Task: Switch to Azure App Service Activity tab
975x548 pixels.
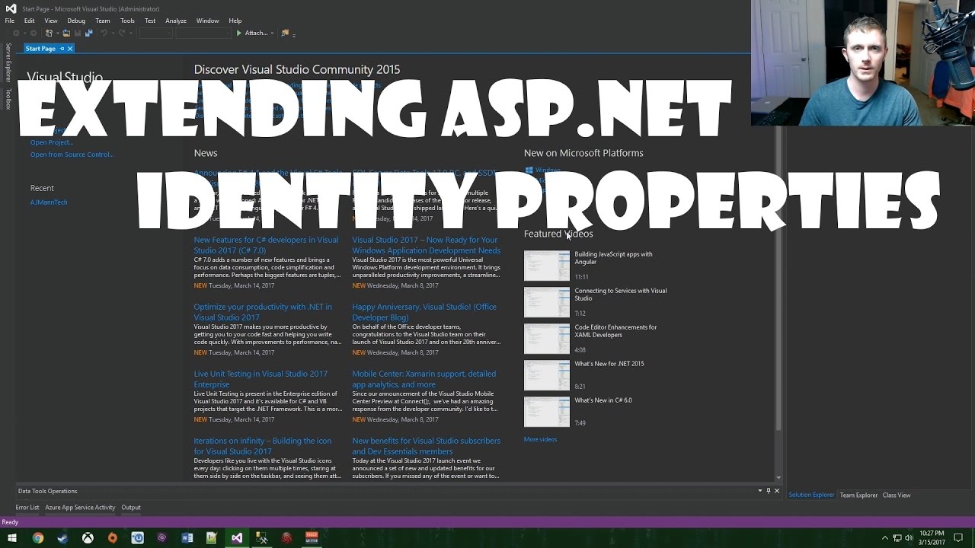Action: [x=80, y=508]
